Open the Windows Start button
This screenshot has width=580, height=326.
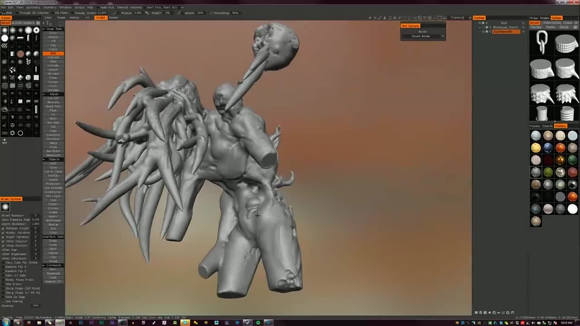tap(5, 322)
